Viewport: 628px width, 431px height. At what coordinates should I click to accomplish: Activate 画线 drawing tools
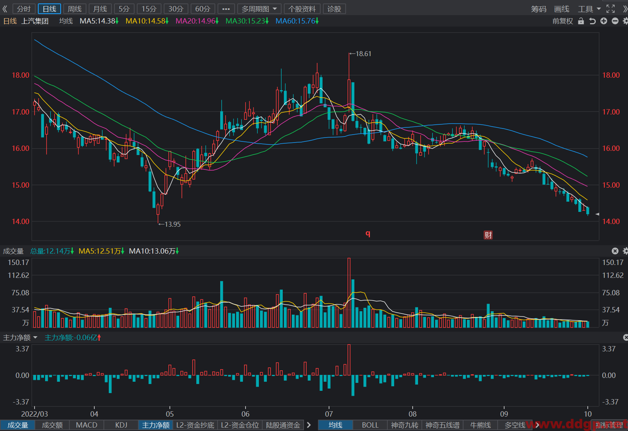(x=562, y=9)
